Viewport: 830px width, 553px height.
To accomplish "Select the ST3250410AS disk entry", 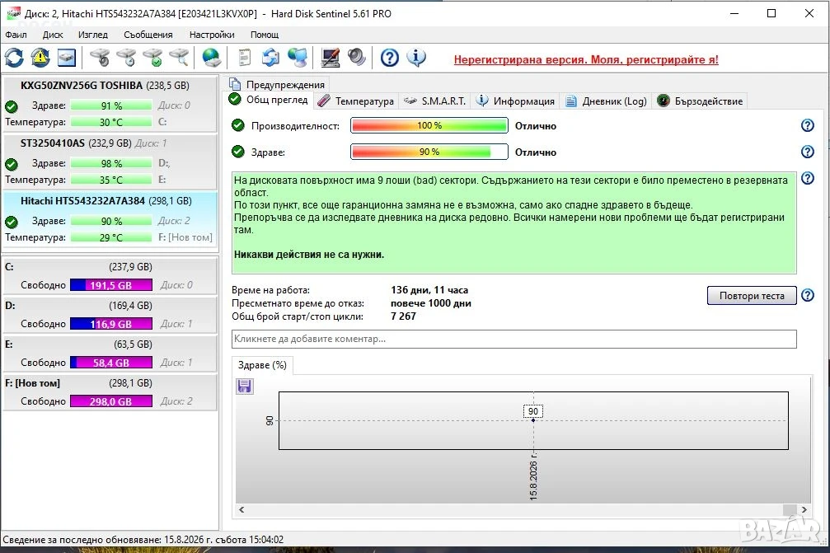I will 110,162.
